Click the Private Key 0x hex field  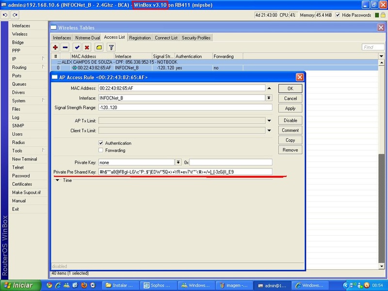tap(231, 162)
